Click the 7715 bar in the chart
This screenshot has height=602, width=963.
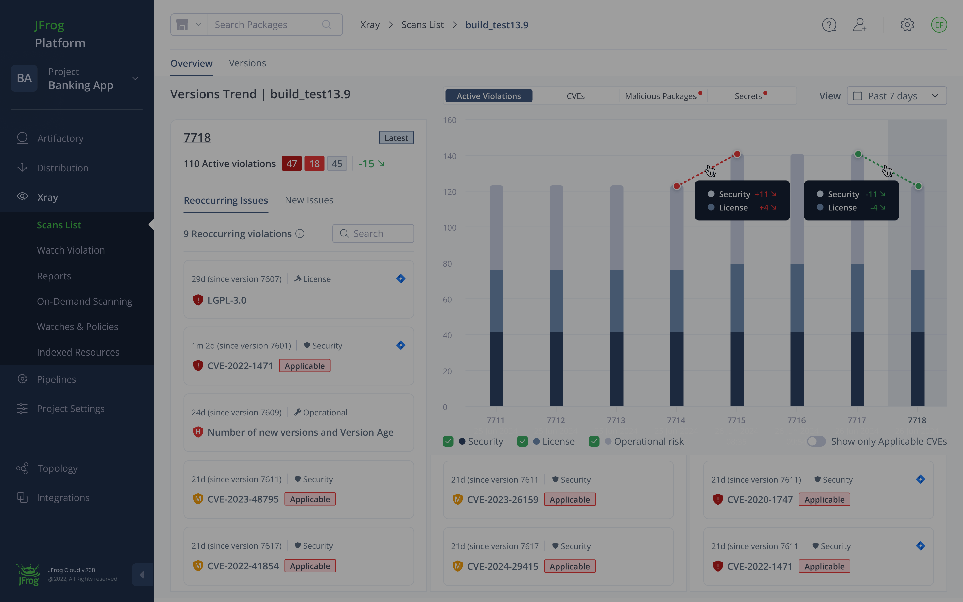(x=737, y=280)
